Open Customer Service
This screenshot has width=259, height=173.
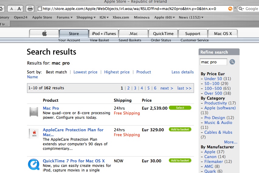click(x=195, y=40)
